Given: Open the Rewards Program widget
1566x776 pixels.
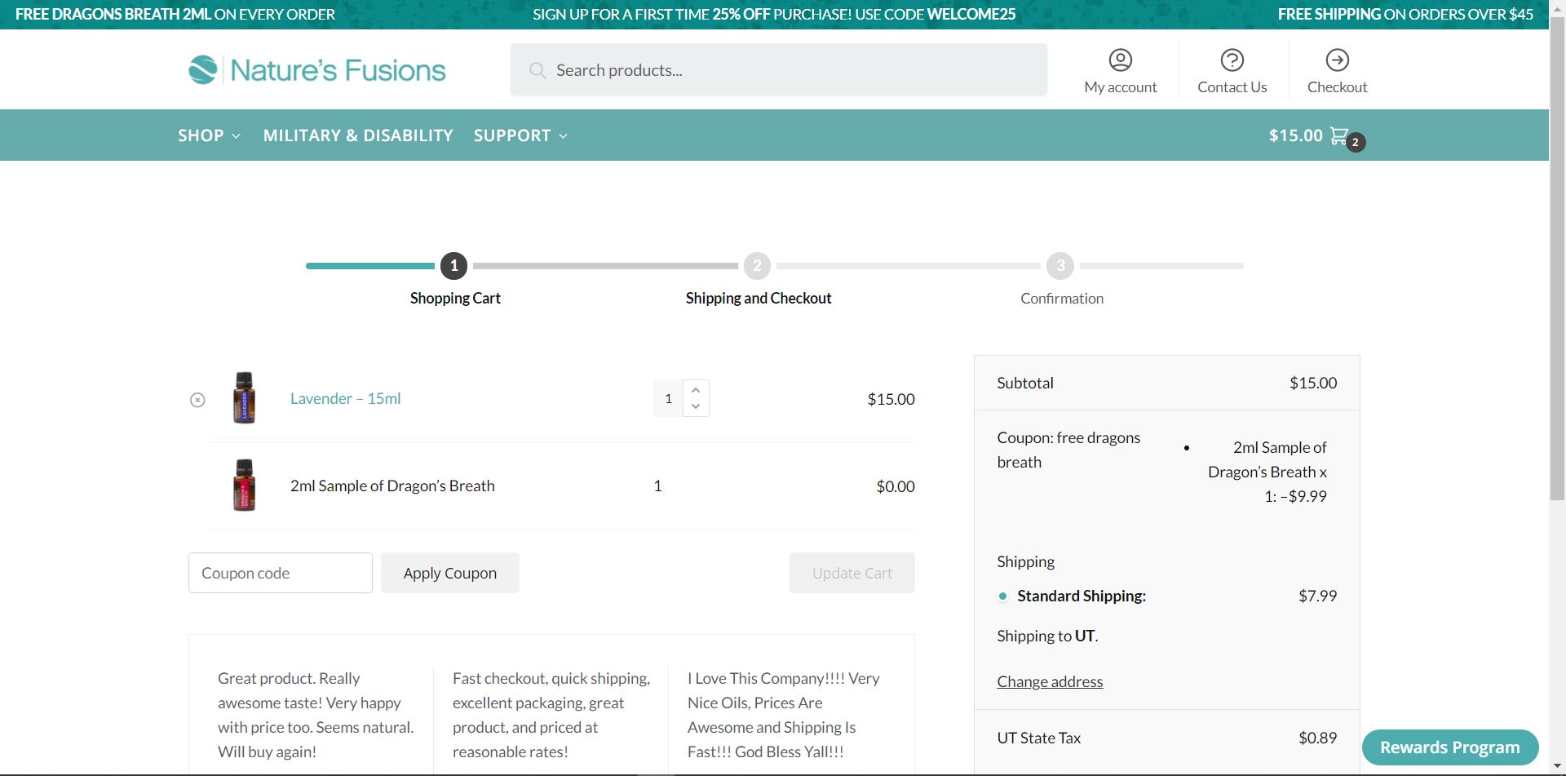Looking at the screenshot, I should click(x=1449, y=747).
